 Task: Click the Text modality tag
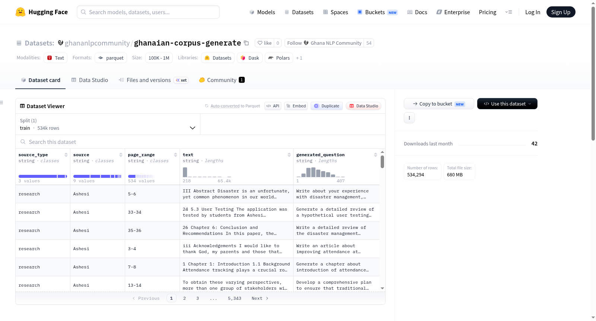coord(56,58)
